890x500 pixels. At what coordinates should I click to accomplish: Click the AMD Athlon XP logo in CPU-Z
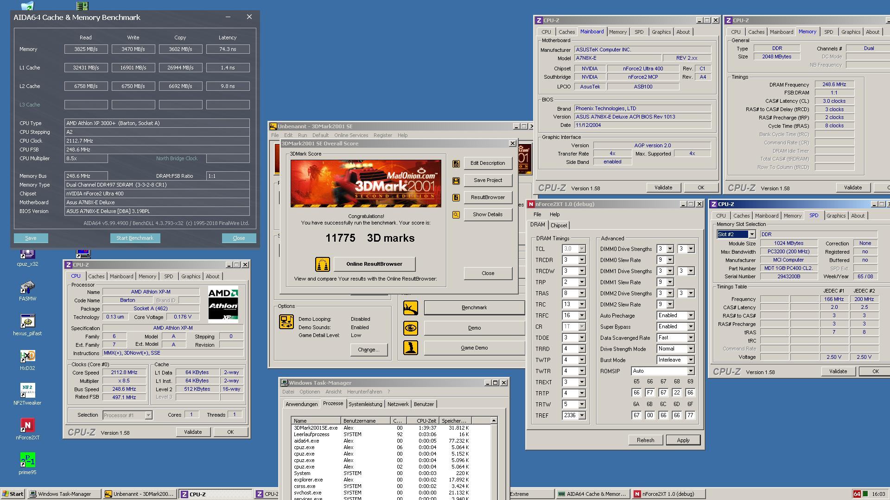(223, 304)
